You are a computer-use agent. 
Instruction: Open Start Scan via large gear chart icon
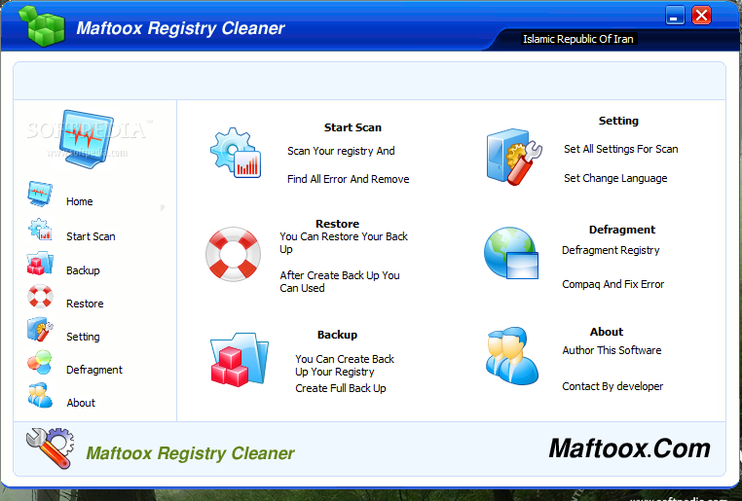point(236,153)
